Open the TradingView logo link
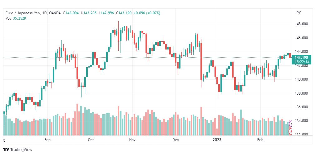The height and width of the screenshot is (155, 316). pos(18,150)
